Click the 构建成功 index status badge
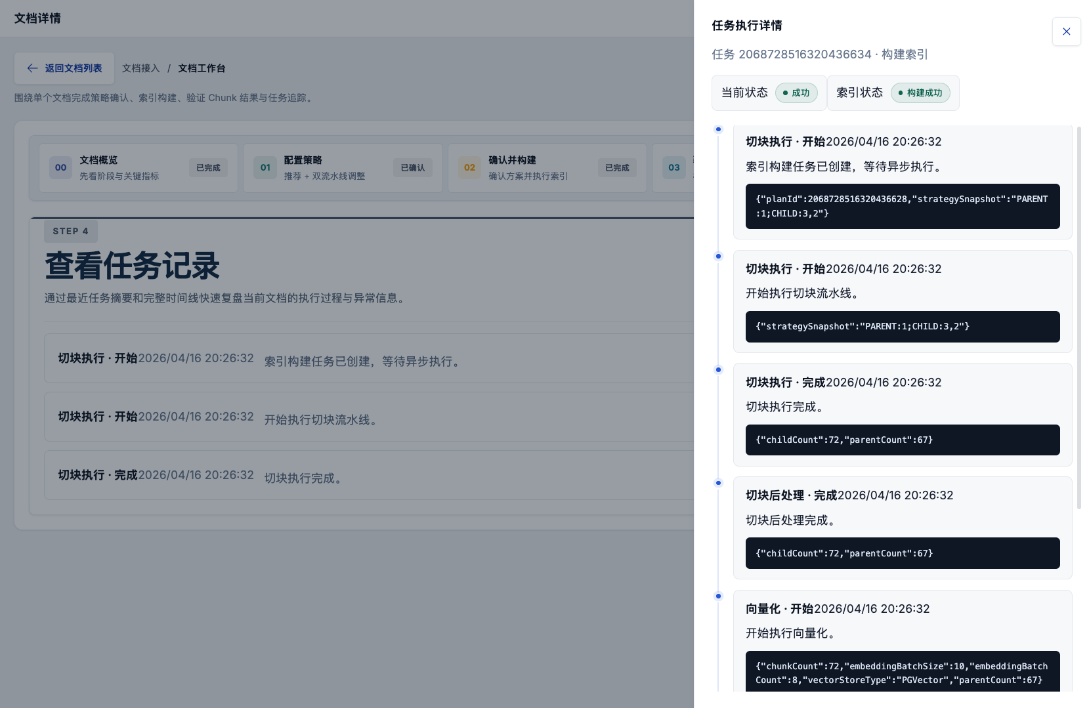This screenshot has height=708, width=1089. (920, 93)
